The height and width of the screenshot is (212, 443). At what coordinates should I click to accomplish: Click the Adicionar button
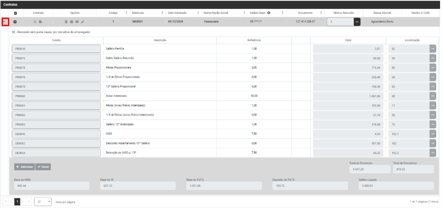24,167
